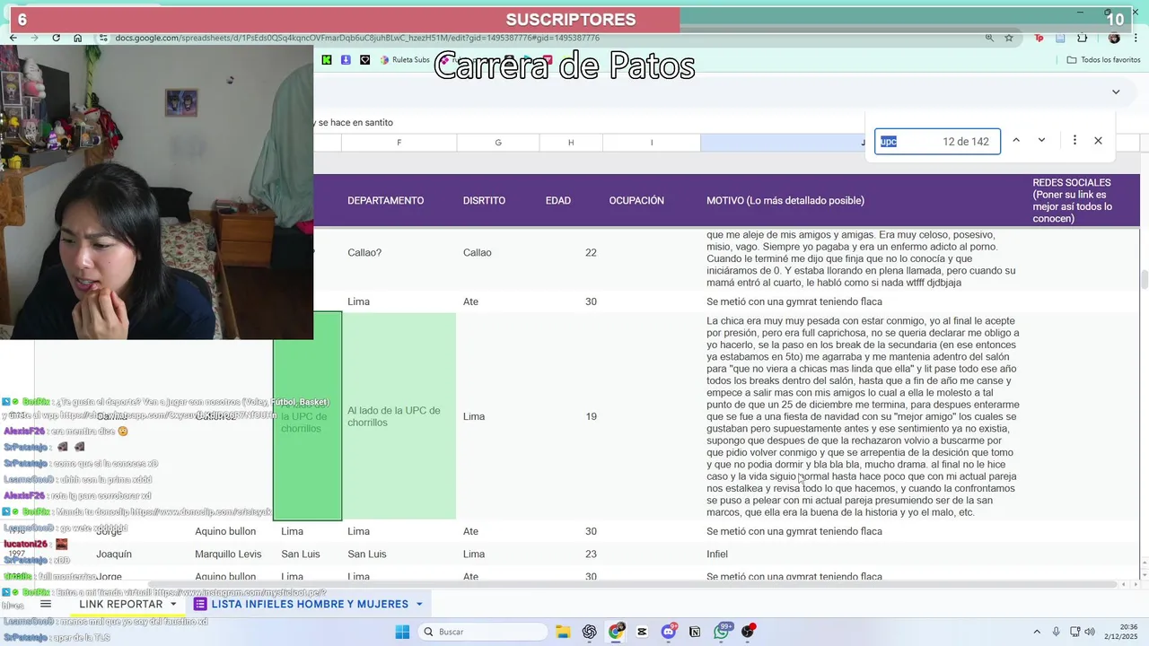Open the green K bookmark icon

[x=327, y=60]
